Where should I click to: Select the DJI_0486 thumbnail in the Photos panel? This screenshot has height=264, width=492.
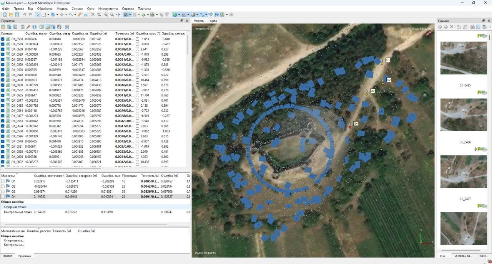464,115
